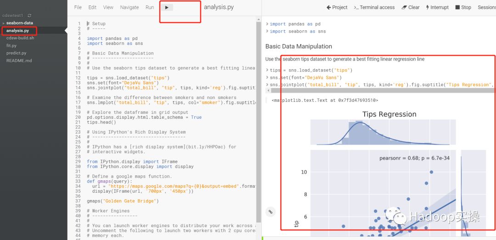The image size is (496, 240).
Task: Click the import pandas as pd editor line
Action: (112, 38)
